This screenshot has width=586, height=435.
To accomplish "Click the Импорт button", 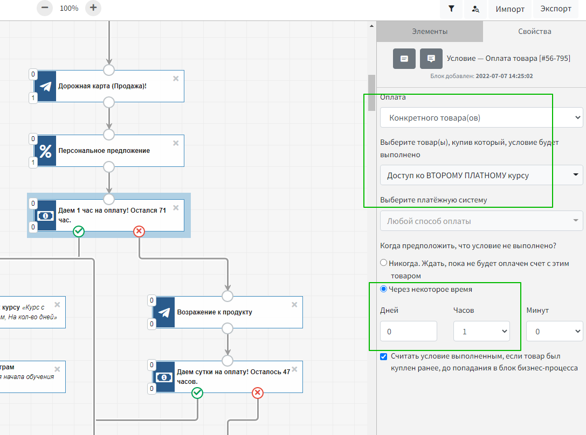I will point(509,9).
